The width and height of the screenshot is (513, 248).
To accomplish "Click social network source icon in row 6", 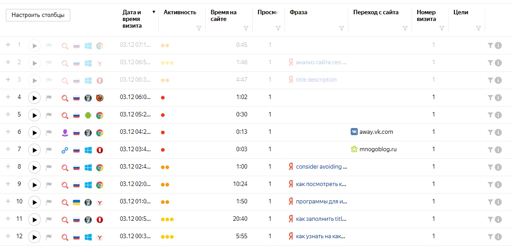I will click(65, 132).
